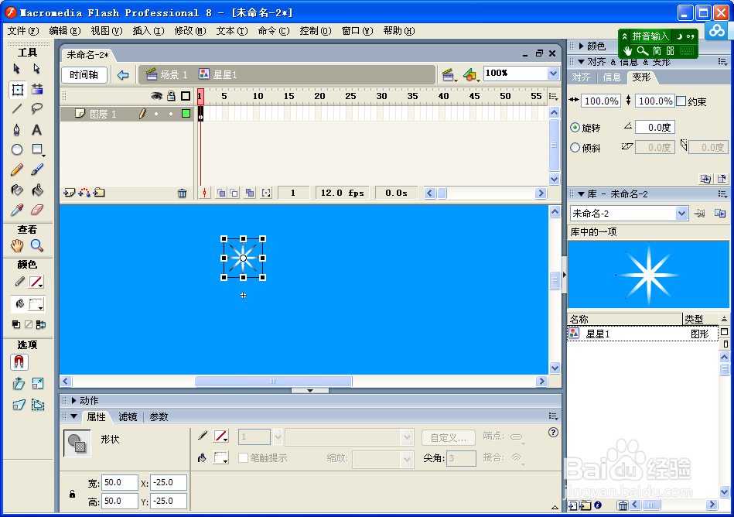Select the Oval tool

pos(17,149)
